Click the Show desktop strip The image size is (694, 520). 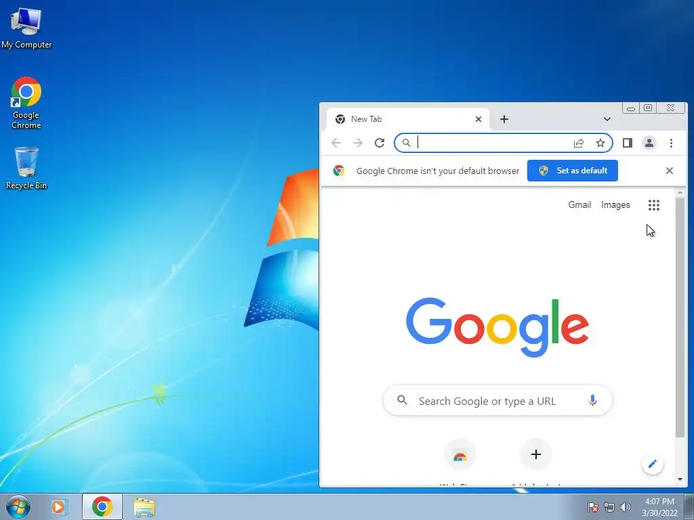(689, 506)
